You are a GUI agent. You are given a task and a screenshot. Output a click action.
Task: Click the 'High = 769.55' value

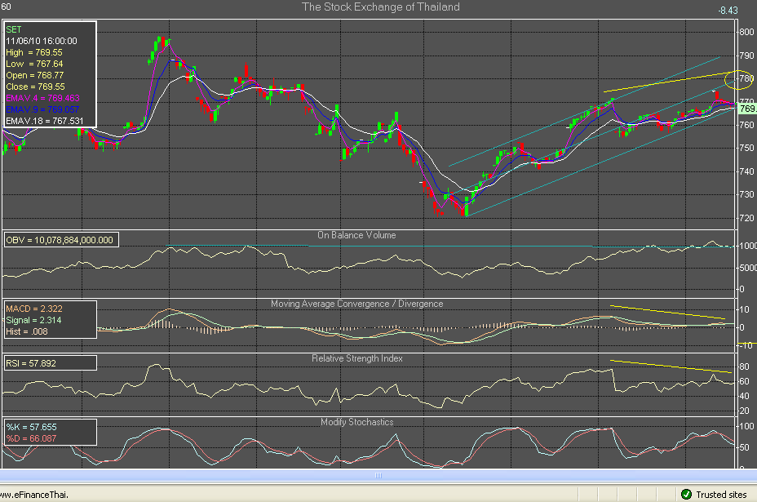coord(34,52)
